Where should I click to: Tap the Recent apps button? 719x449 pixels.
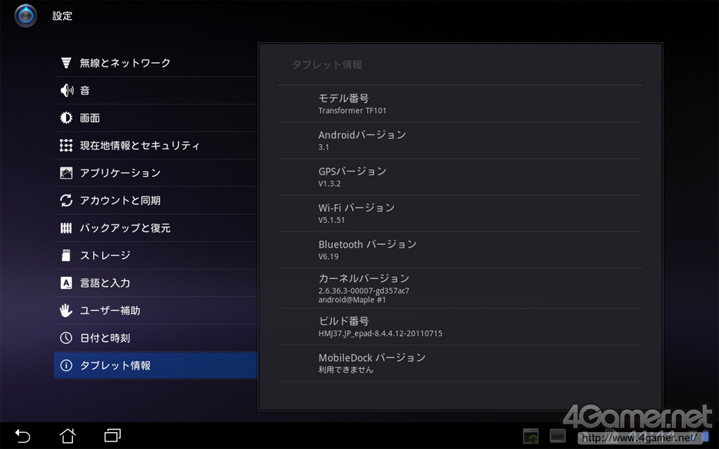pyautogui.click(x=112, y=435)
